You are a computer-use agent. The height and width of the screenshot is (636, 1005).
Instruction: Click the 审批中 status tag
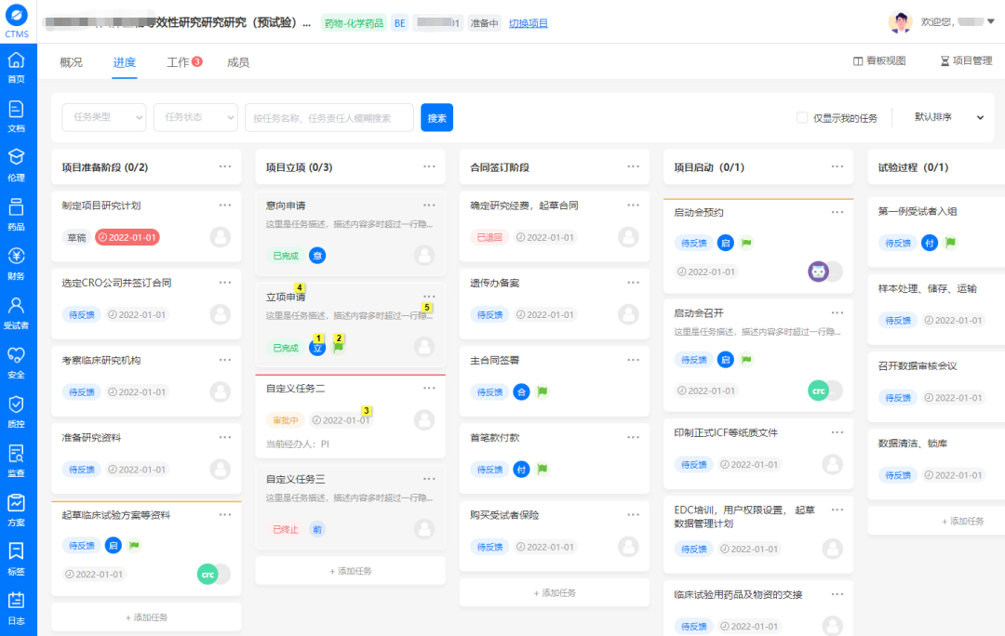286,421
